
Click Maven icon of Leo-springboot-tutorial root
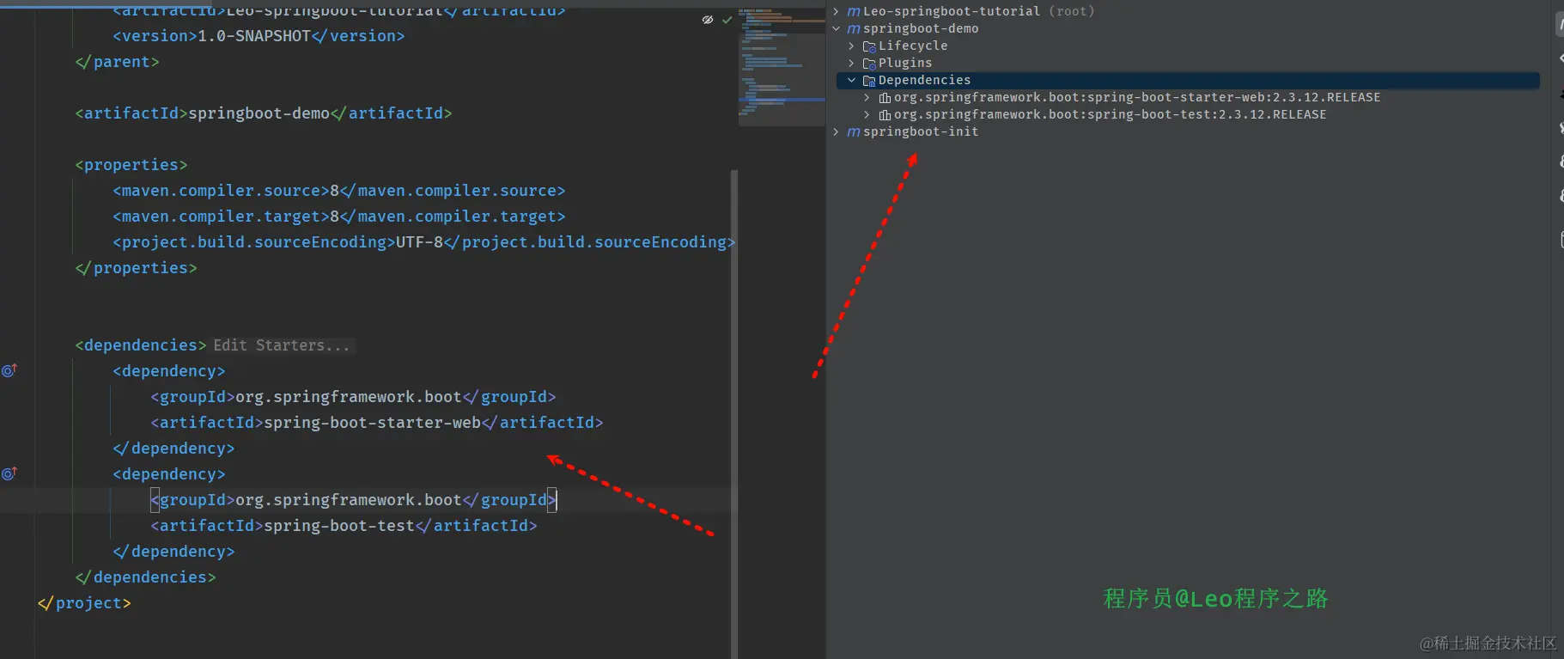(854, 11)
